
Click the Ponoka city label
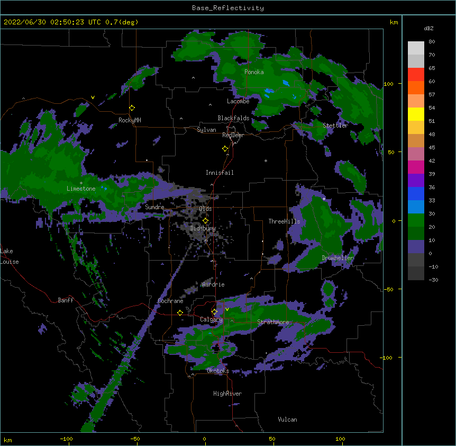click(254, 72)
